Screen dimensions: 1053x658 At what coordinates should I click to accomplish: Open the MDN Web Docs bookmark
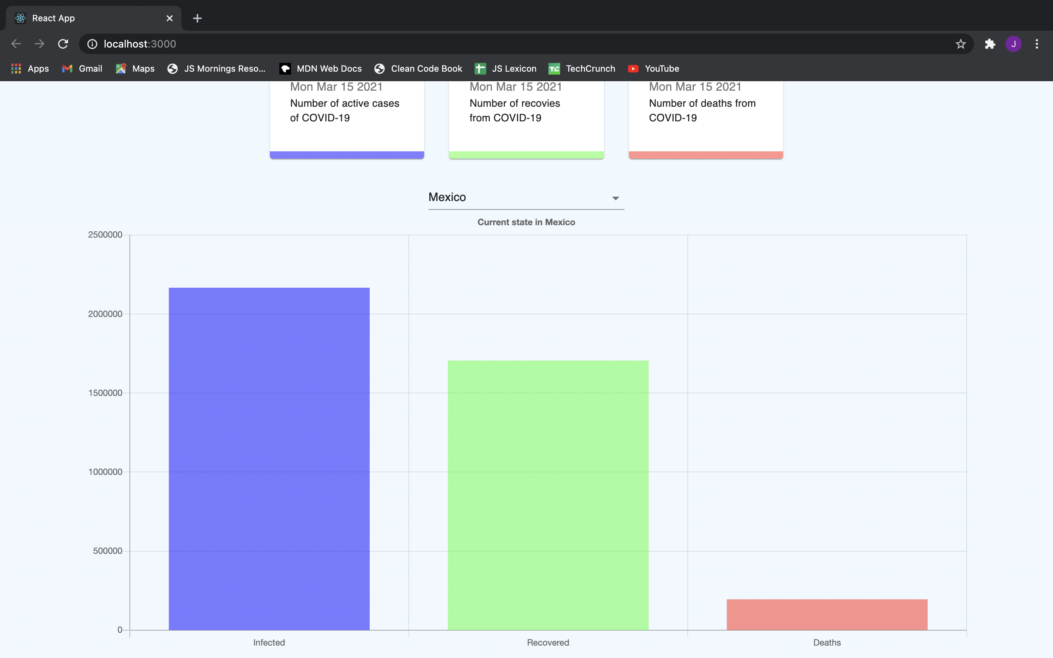tap(320, 69)
